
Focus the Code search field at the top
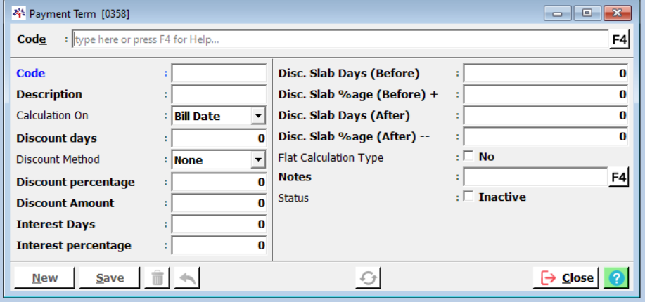[x=340, y=39]
